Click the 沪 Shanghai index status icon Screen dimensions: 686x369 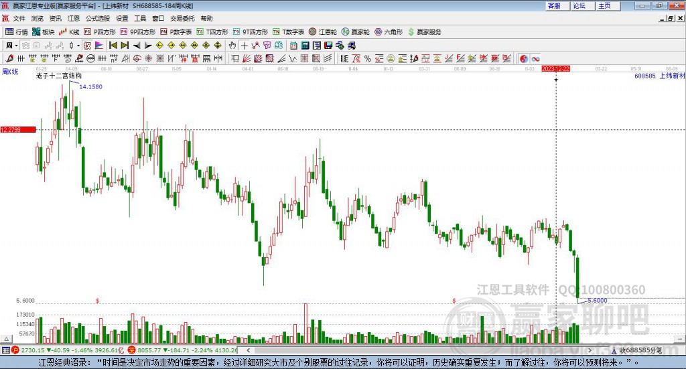pyautogui.click(x=15, y=350)
